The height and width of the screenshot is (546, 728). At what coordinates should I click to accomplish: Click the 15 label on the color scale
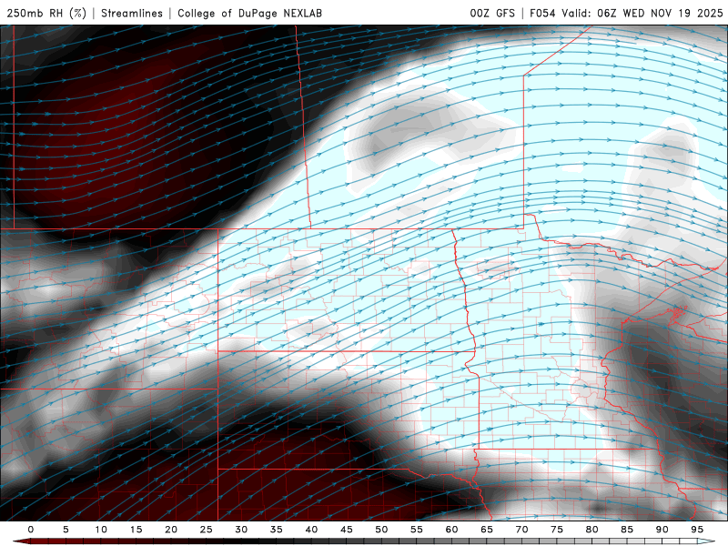click(136, 530)
